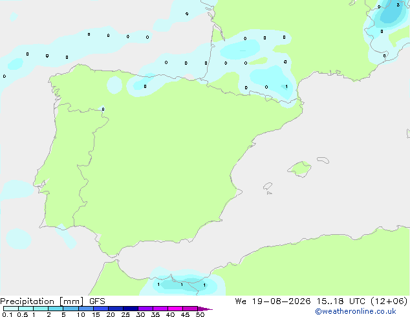Pick the legend swatch between 0.5 and 1

(26, 309)
